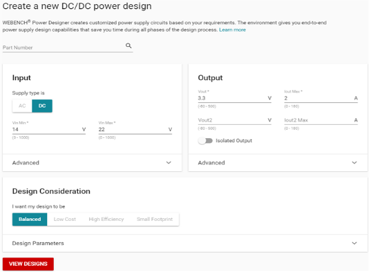Expand the Output Advanced section chevron
The height and width of the screenshot is (272, 370).
pos(354,162)
